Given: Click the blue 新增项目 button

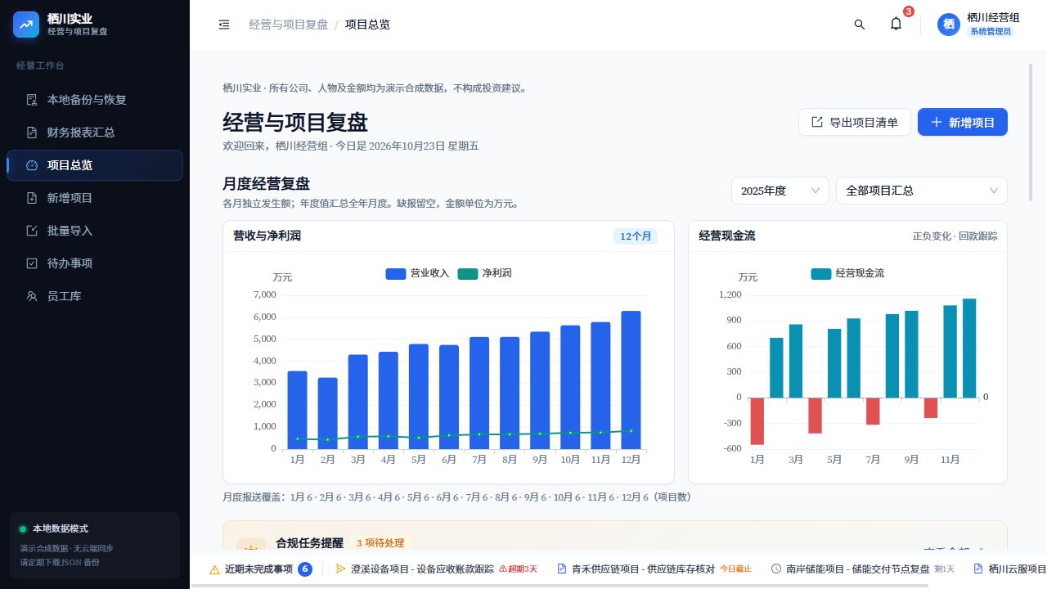Looking at the screenshot, I should pyautogui.click(x=963, y=122).
